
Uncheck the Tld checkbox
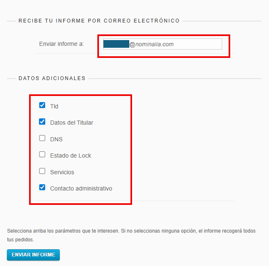(42, 105)
